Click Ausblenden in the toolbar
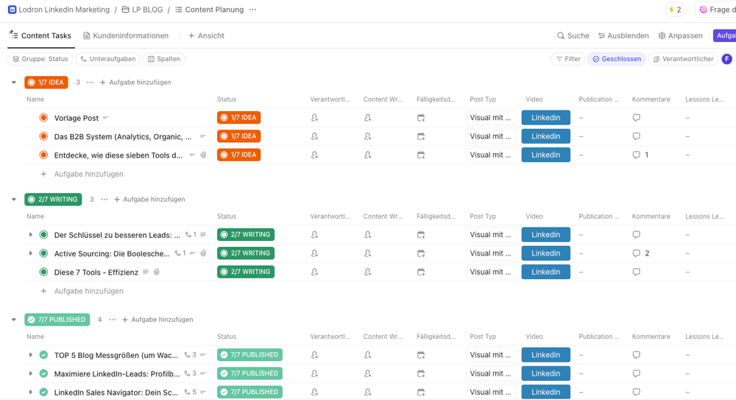 click(623, 35)
